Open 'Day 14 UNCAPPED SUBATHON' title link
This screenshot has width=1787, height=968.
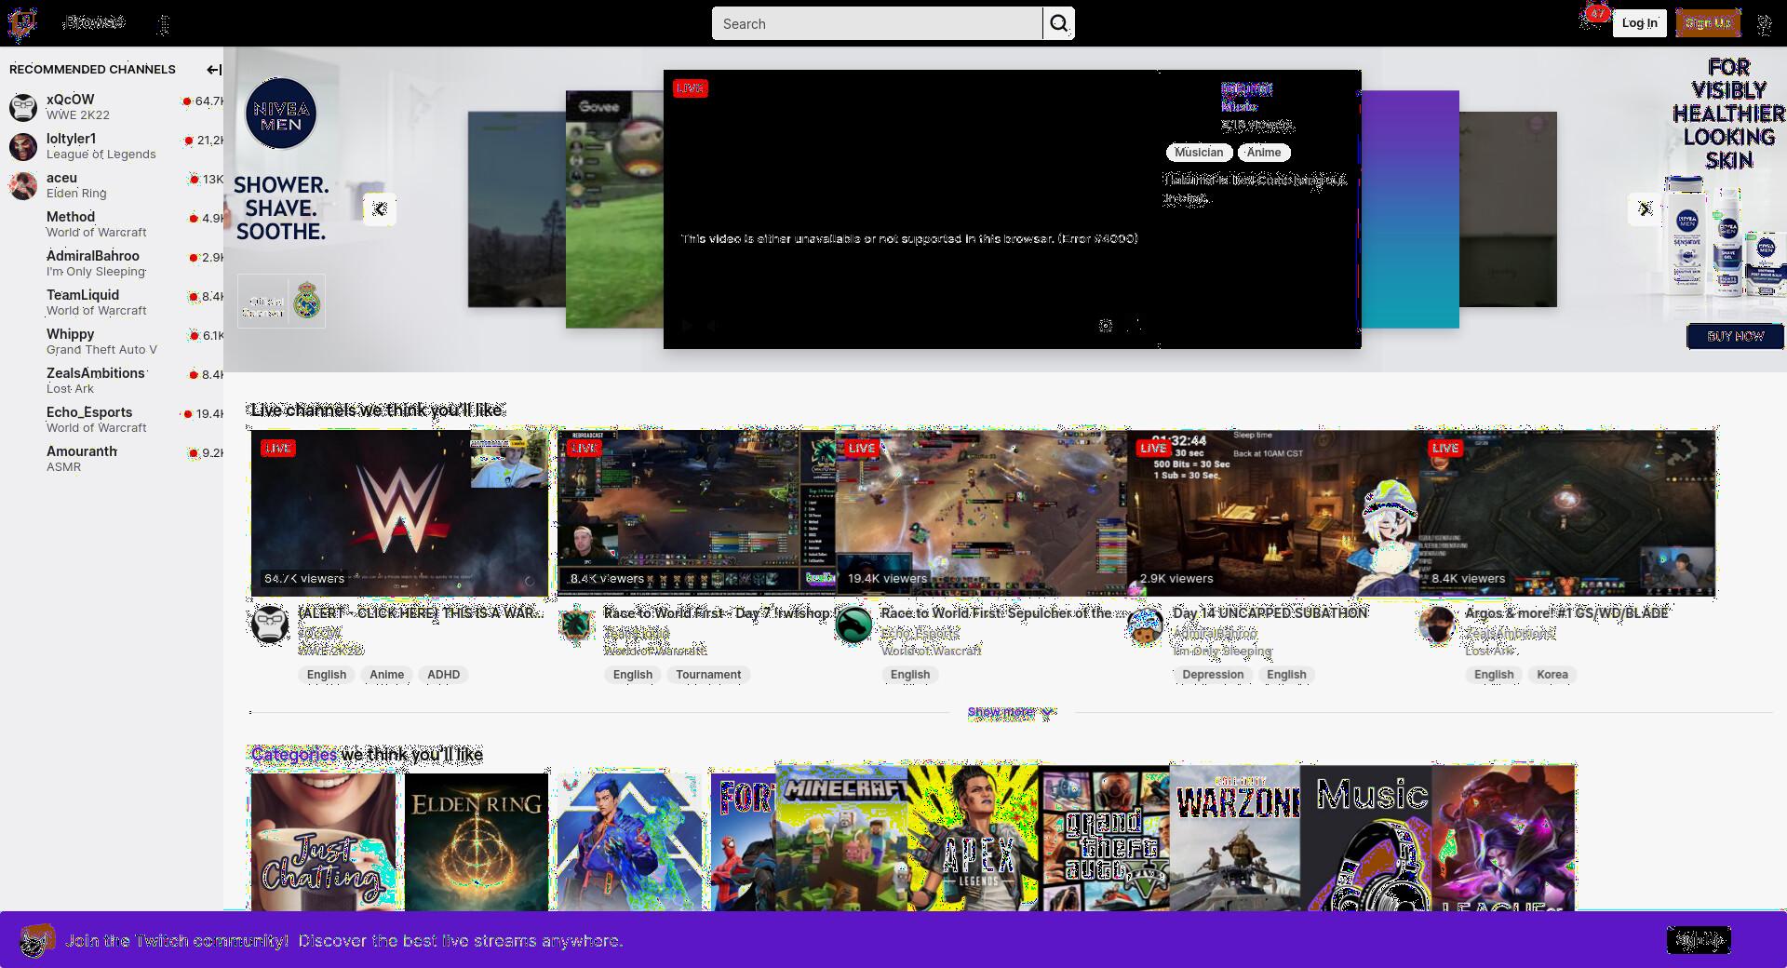(1270, 612)
